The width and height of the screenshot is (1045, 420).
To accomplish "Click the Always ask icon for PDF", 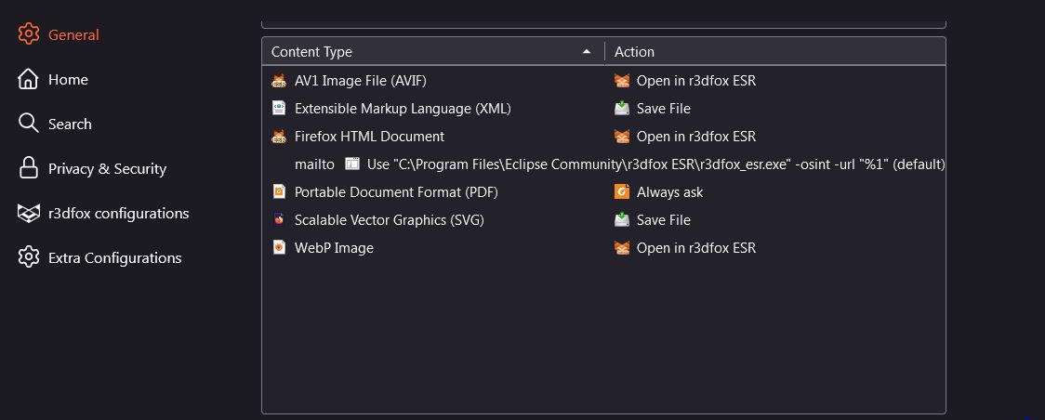I will (622, 191).
